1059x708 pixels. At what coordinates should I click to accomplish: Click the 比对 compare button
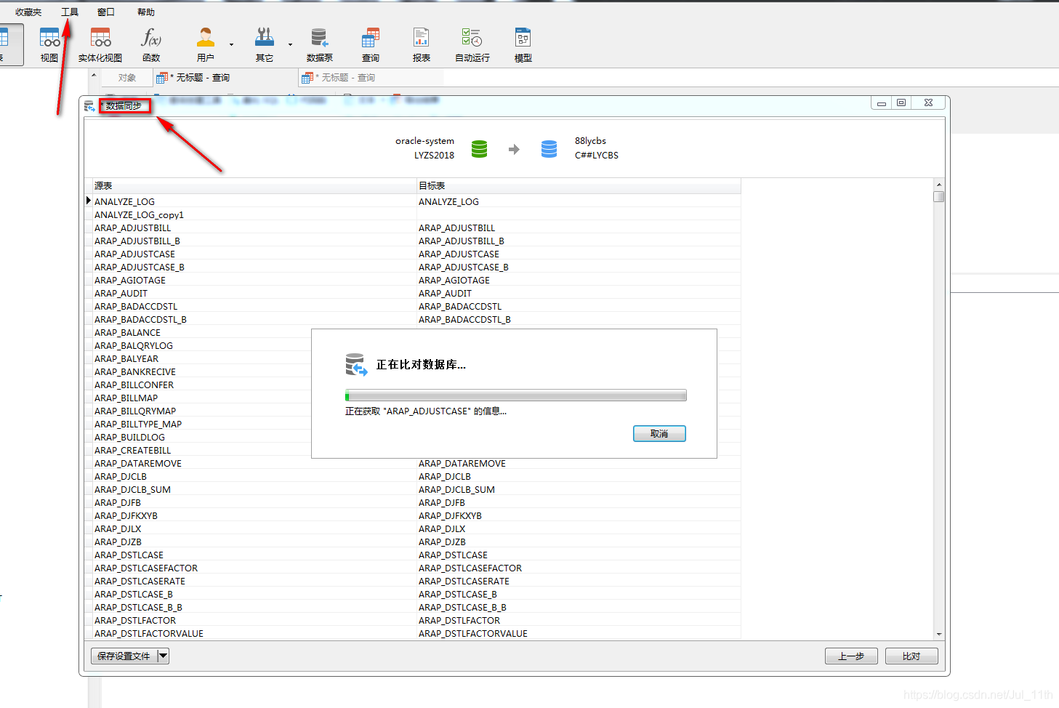[911, 656]
